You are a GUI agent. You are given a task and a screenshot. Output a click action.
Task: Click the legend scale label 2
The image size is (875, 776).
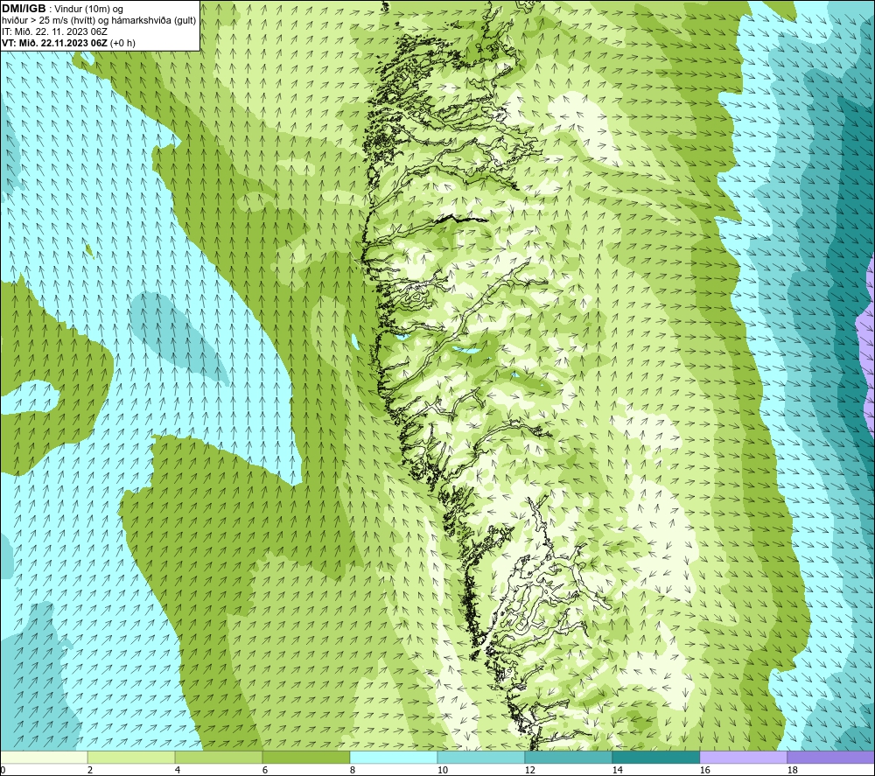pos(90,770)
